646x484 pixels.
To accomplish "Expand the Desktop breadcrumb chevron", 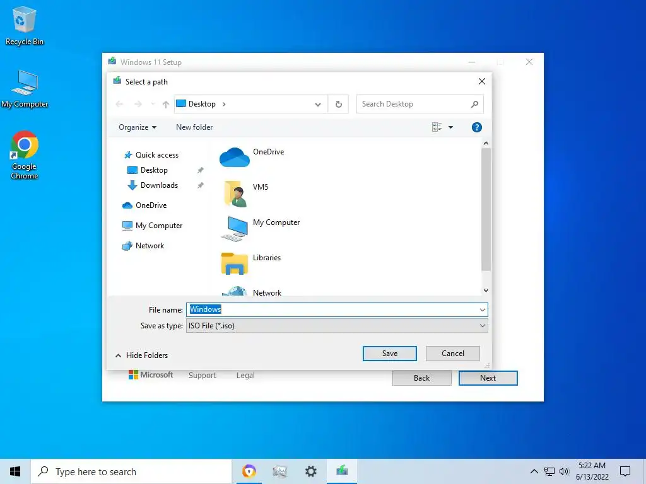I will click(x=224, y=104).
